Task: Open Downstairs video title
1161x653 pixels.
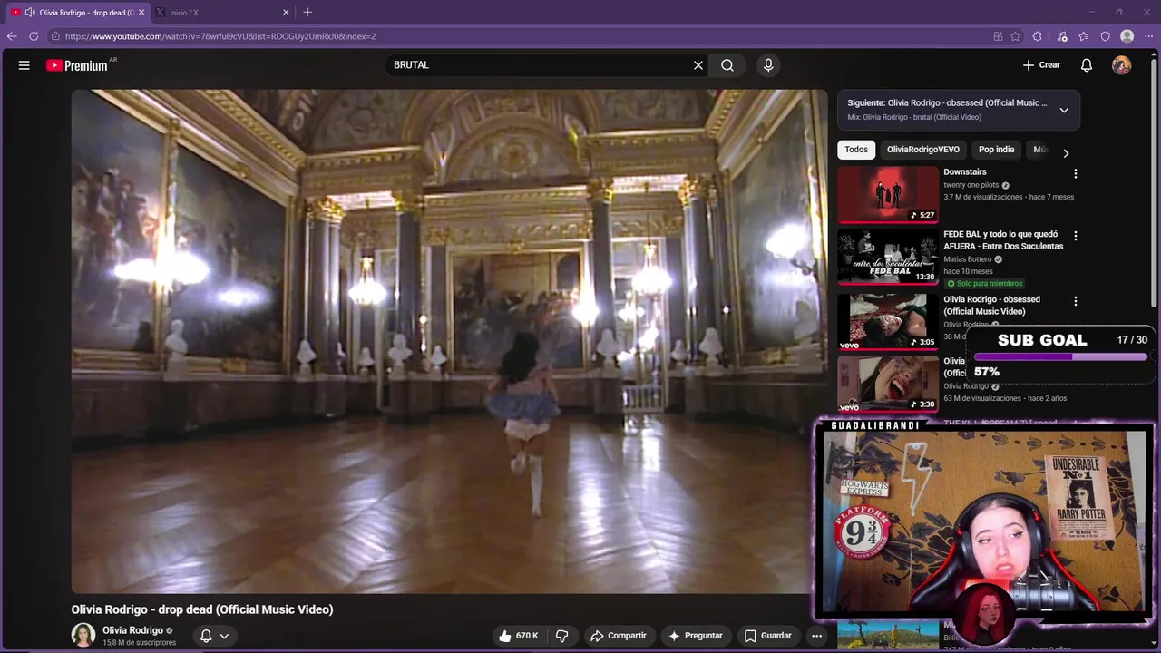Action: click(x=964, y=172)
